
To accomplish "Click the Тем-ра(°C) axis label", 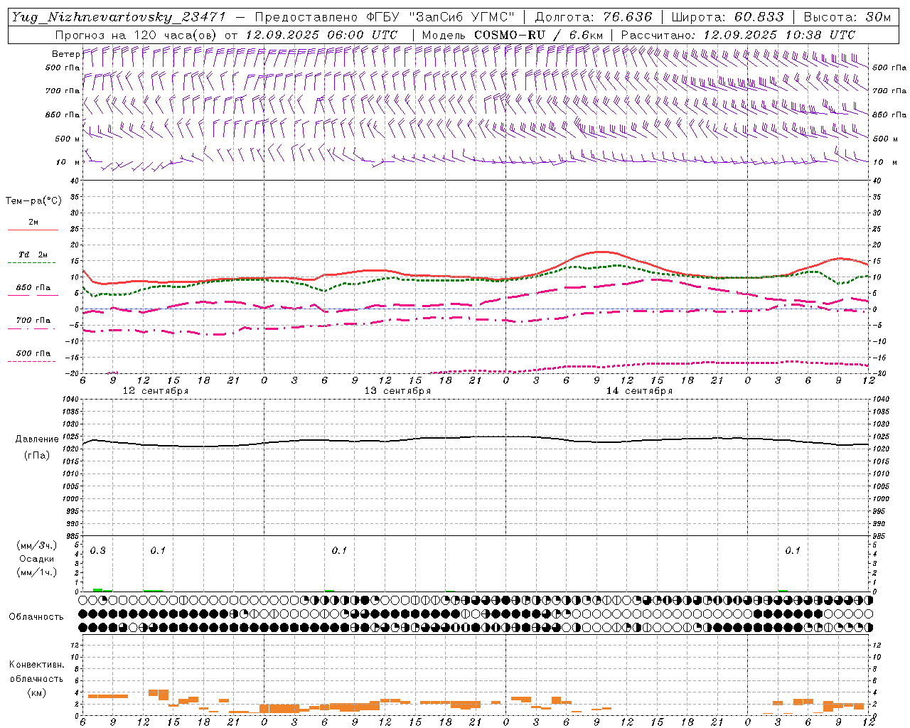I will click(33, 201).
